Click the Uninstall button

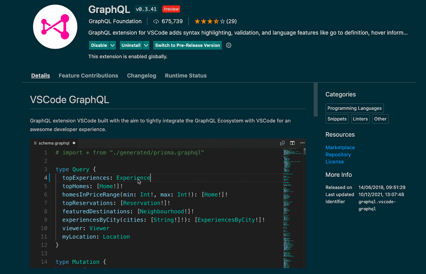coord(131,45)
